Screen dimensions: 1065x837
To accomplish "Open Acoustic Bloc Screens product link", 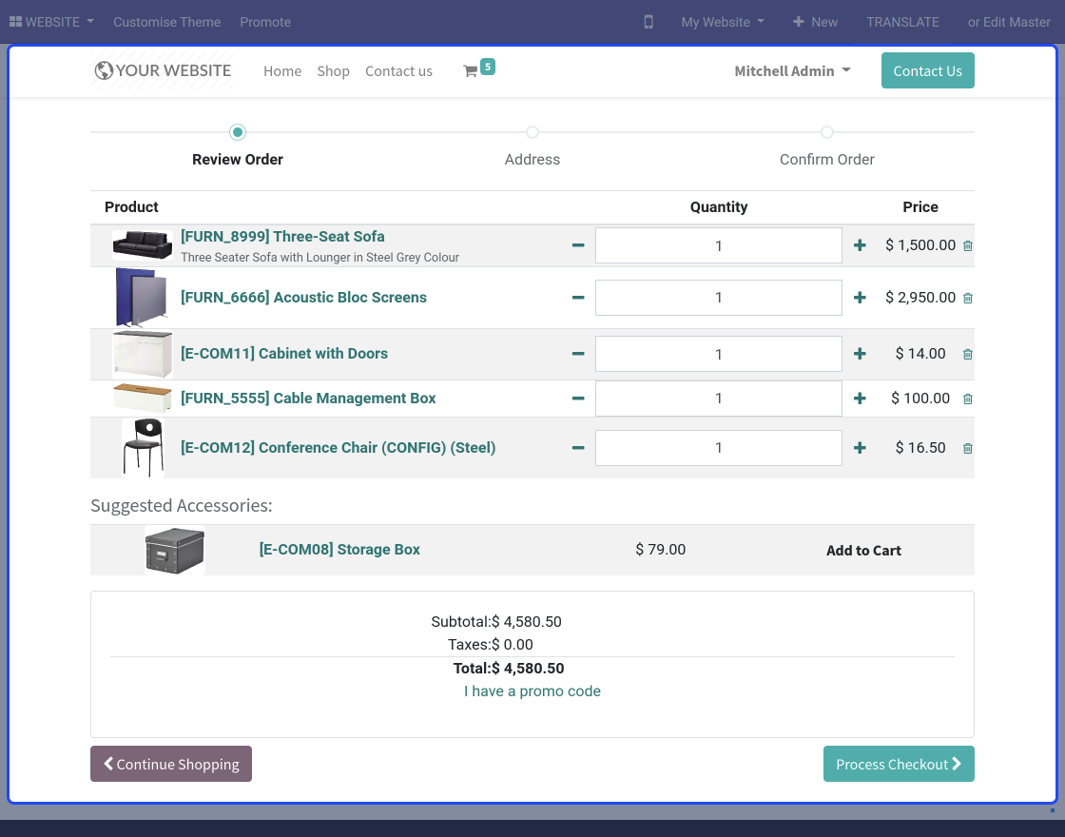I will tap(303, 298).
